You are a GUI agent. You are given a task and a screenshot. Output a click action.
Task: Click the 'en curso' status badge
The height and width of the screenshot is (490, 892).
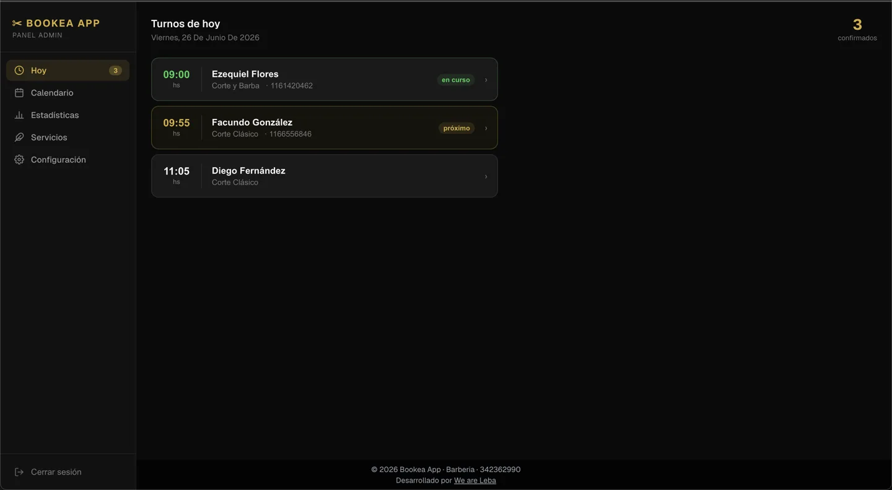[x=456, y=80]
